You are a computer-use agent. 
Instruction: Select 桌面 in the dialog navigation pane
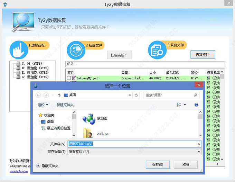(x=47, y=122)
